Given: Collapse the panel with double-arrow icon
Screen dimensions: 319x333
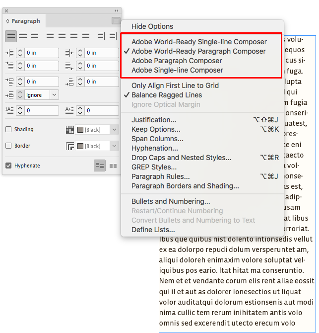Looking at the screenshot, I should [117, 10].
